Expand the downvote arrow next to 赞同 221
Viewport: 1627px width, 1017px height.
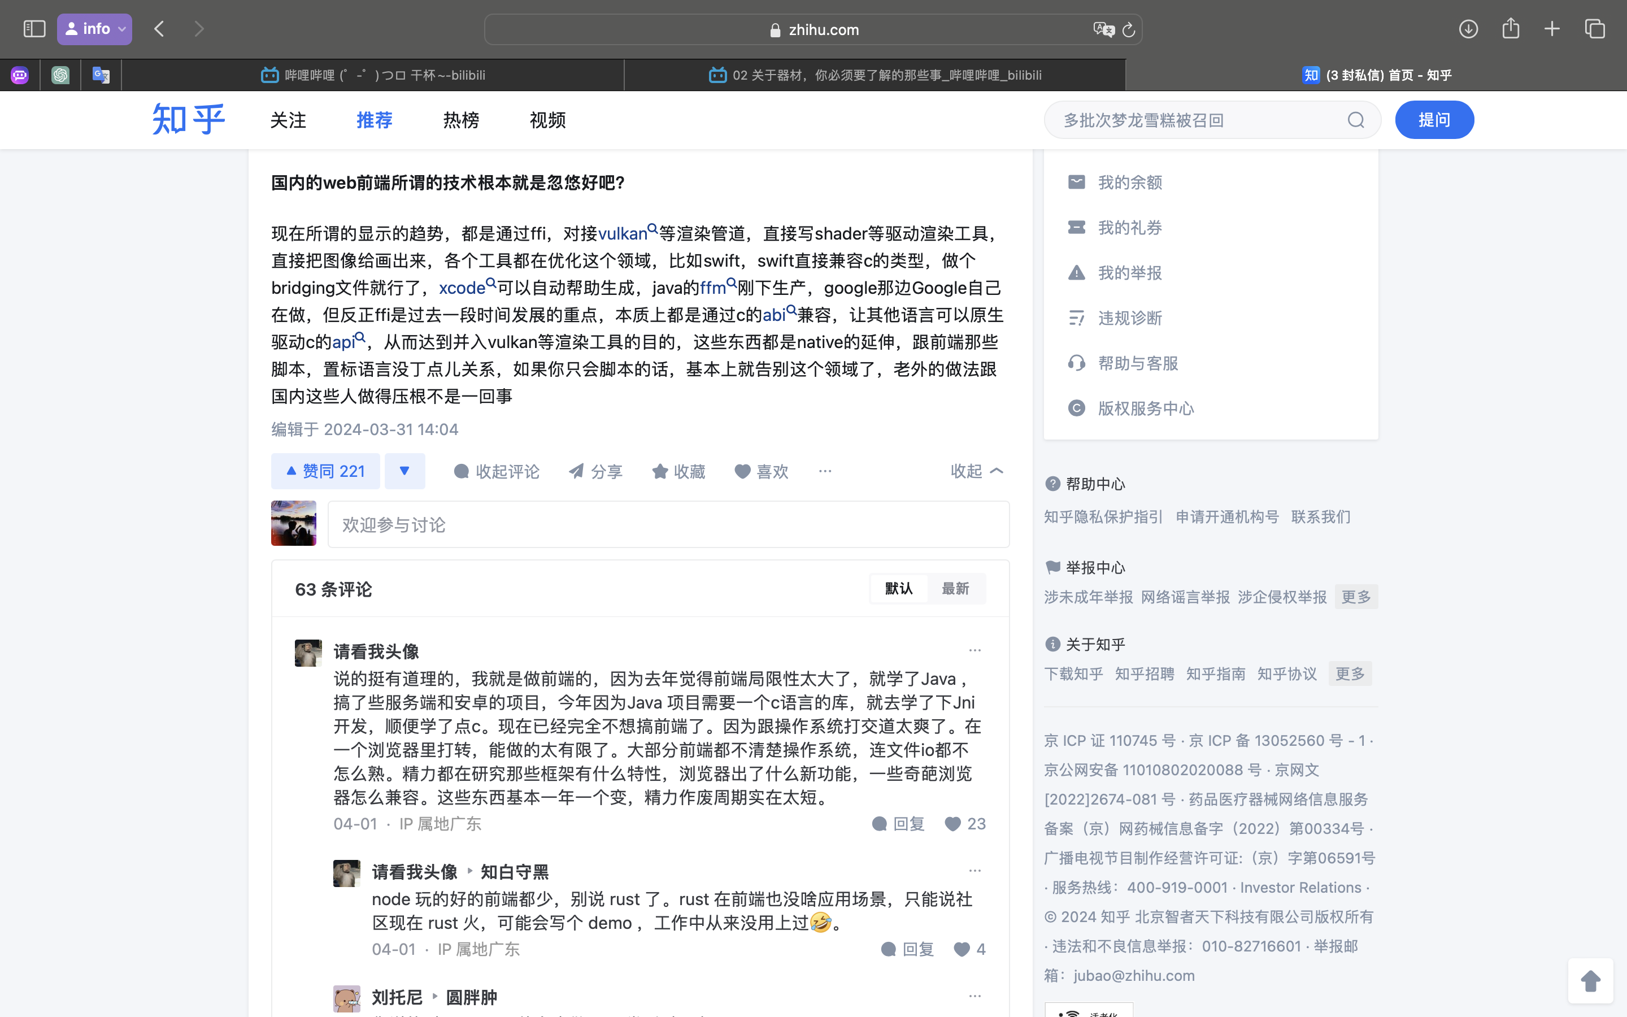(x=404, y=471)
